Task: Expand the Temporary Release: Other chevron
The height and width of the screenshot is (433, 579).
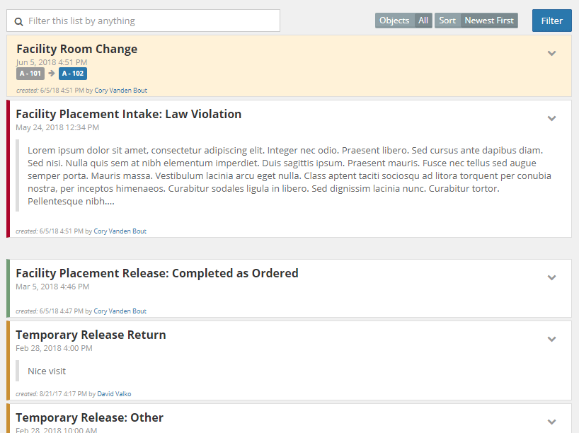Action: pos(552,422)
